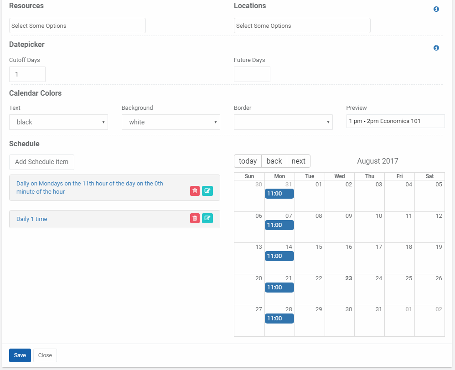This screenshot has height=370, width=455.
Task: Open the 11:00 event on August 14
Action: point(279,256)
